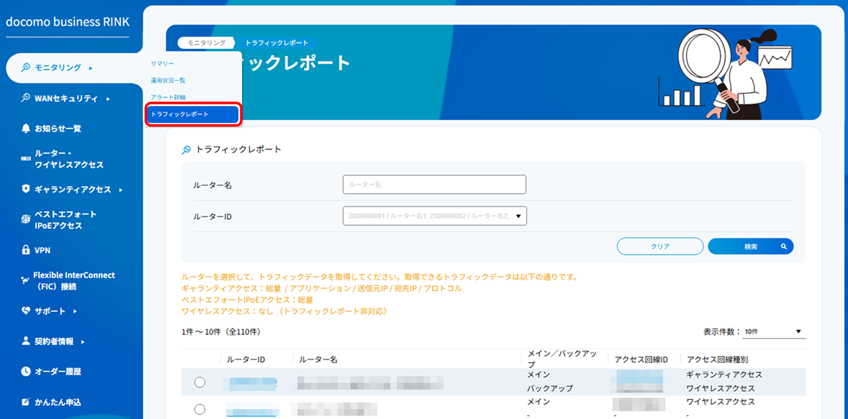Click the shield icon for ギャランティアクセス
Image resolution: width=848 pixels, height=419 pixels.
point(26,189)
